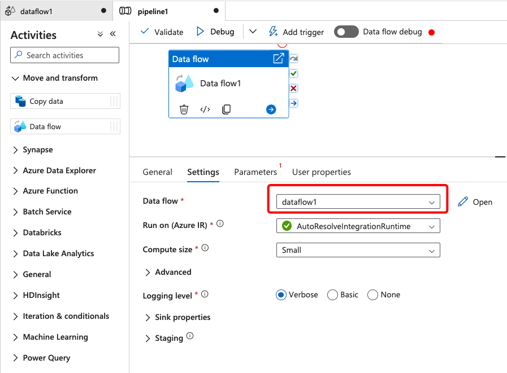Clone activity using the copy icon
The image size is (507, 373).
[226, 109]
